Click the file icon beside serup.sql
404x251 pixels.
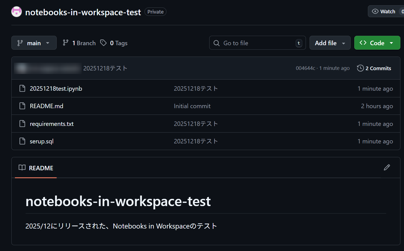(22, 141)
